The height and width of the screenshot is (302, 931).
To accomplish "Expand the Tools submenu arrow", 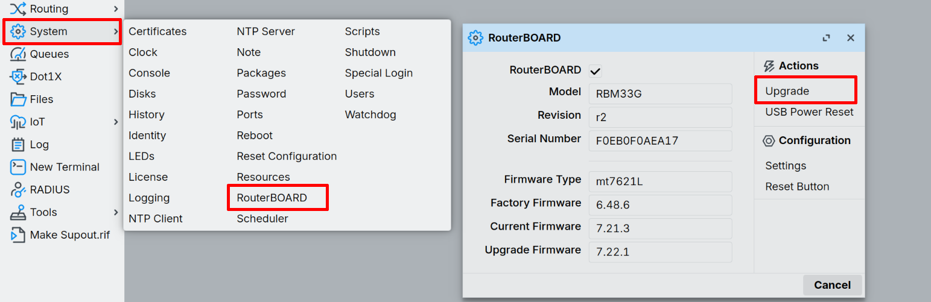I will click(116, 212).
